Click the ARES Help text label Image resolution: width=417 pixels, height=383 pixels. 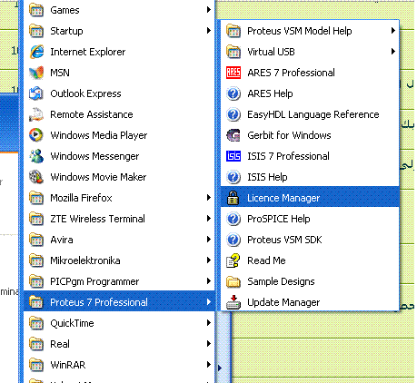pyautogui.click(x=270, y=93)
